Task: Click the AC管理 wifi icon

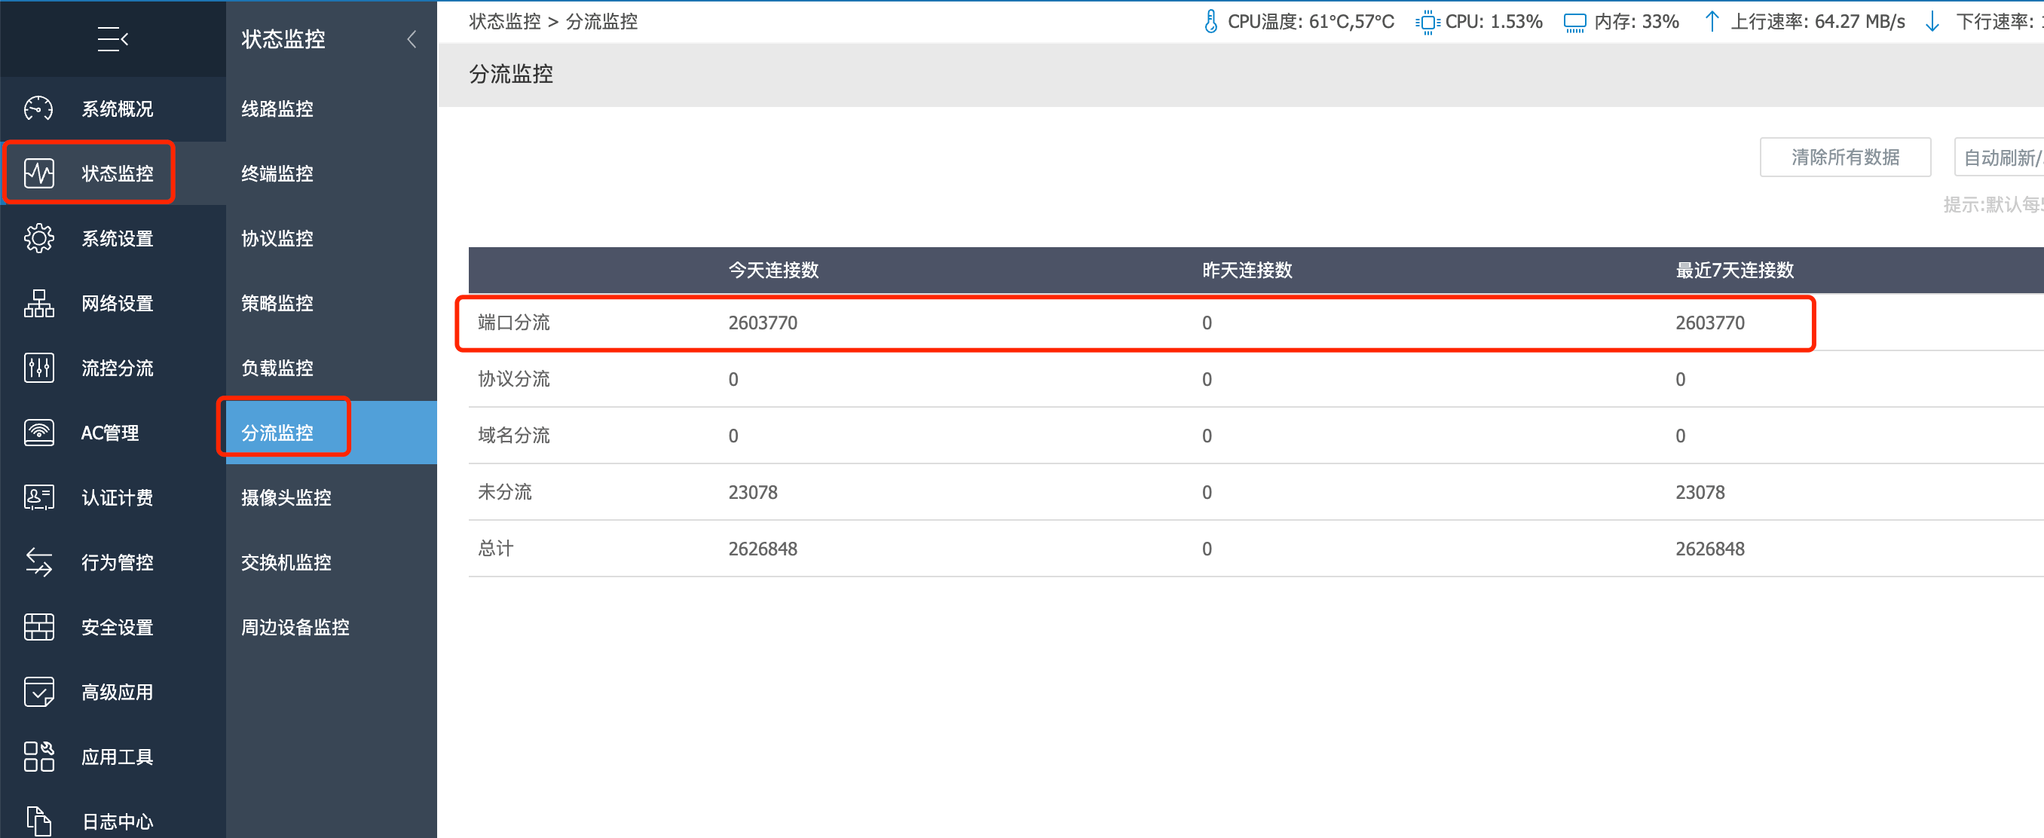Action: pyautogui.click(x=38, y=433)
